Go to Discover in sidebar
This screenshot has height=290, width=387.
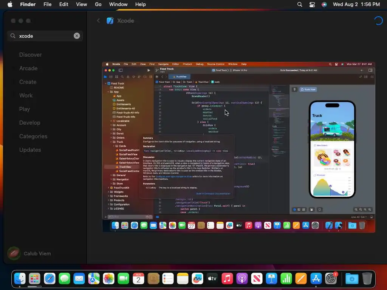(x=30, y=55)
